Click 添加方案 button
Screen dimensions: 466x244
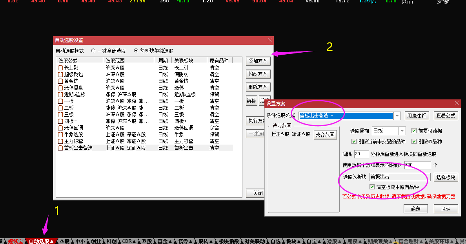pyautogui.click(x=258, y=61)
